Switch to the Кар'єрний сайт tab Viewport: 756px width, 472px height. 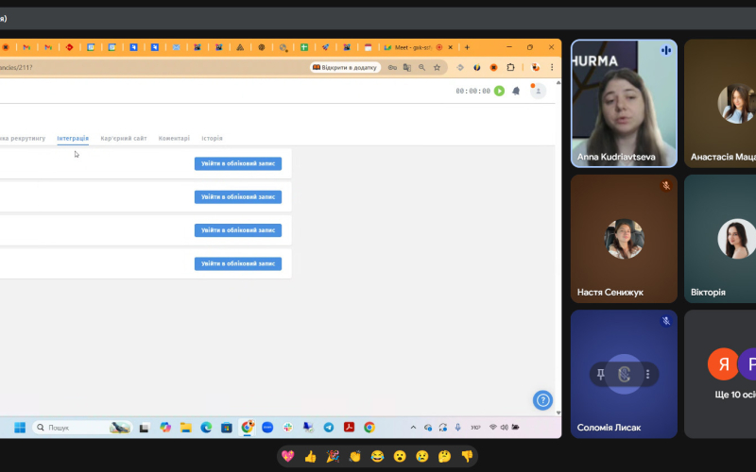(124, 139)
